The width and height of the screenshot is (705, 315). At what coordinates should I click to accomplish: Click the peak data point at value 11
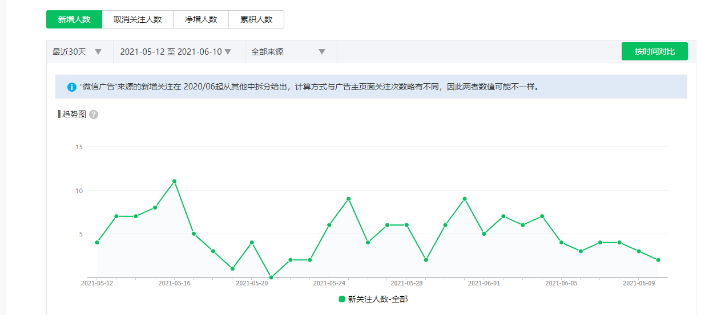pos(174,182)
